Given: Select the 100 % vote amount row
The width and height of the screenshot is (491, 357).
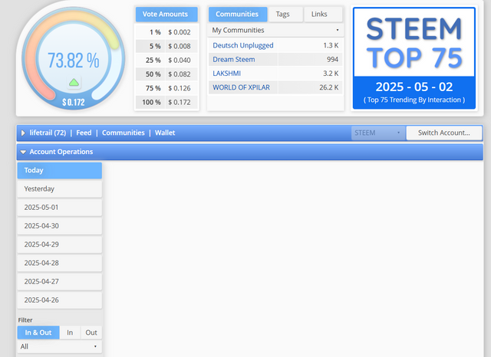Looking at the screenshot, I should (x=166, y=103).
